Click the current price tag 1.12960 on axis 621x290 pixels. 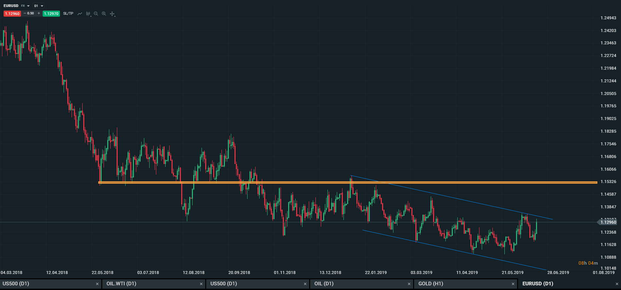pyautogui.click(x=607, y=222)
